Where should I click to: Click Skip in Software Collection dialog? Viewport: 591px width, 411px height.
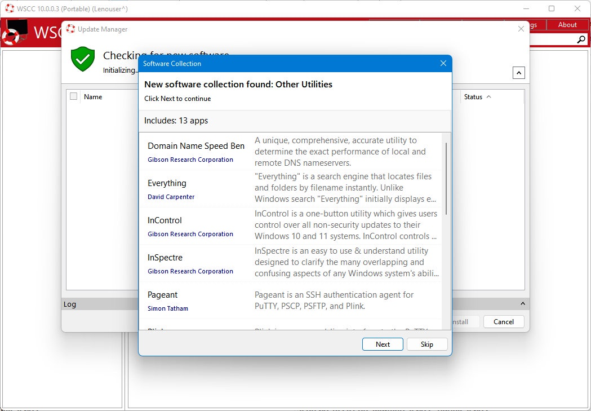426,344
